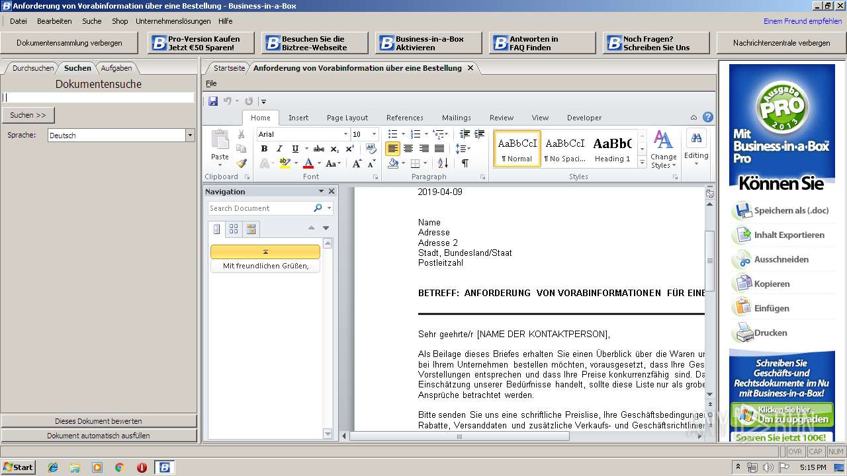847x476 pixels.
Task: Open Paste options dropdown arrow
Action: [220, 165]
